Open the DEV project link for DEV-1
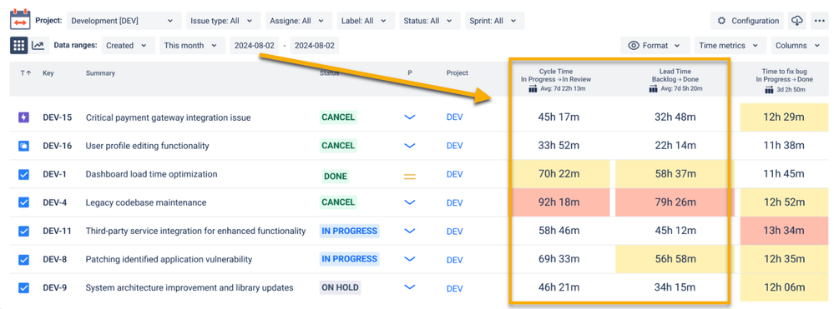The image size is (834, 309). (455, 174)
